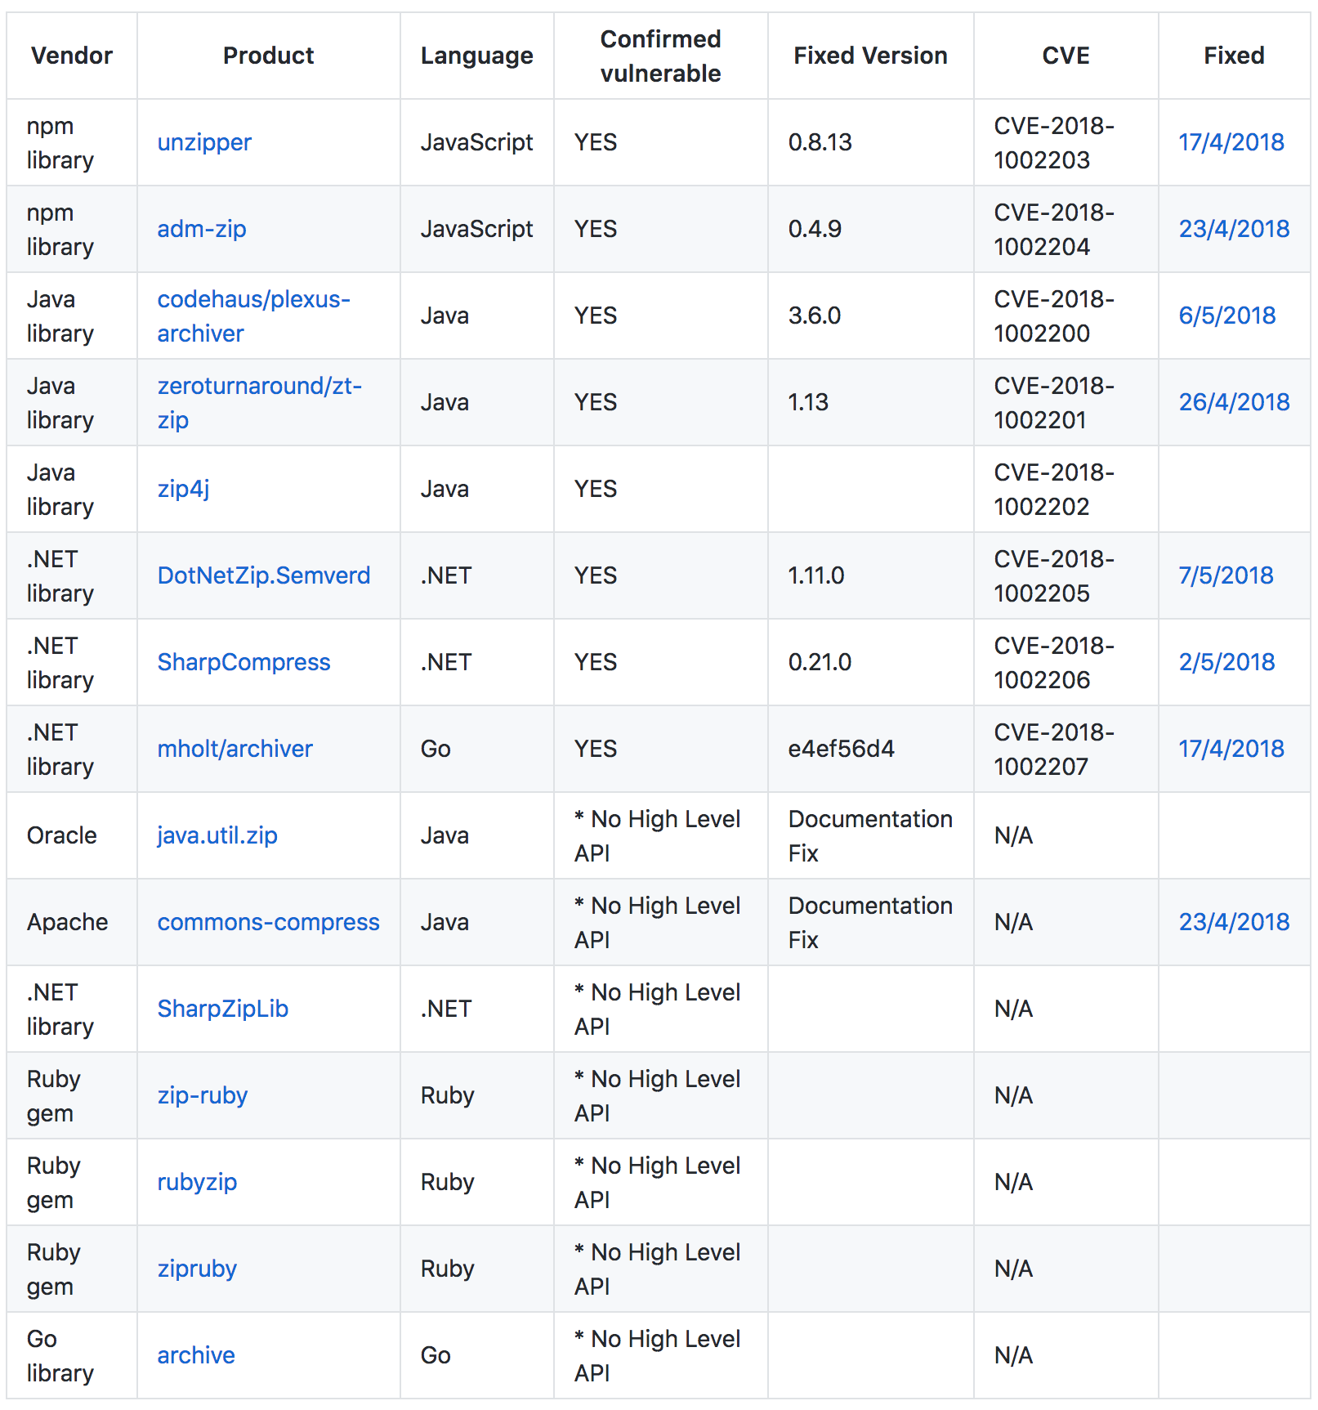Open the zipruby link
Screen dimensions: 1318x1410
(197, 1269)
